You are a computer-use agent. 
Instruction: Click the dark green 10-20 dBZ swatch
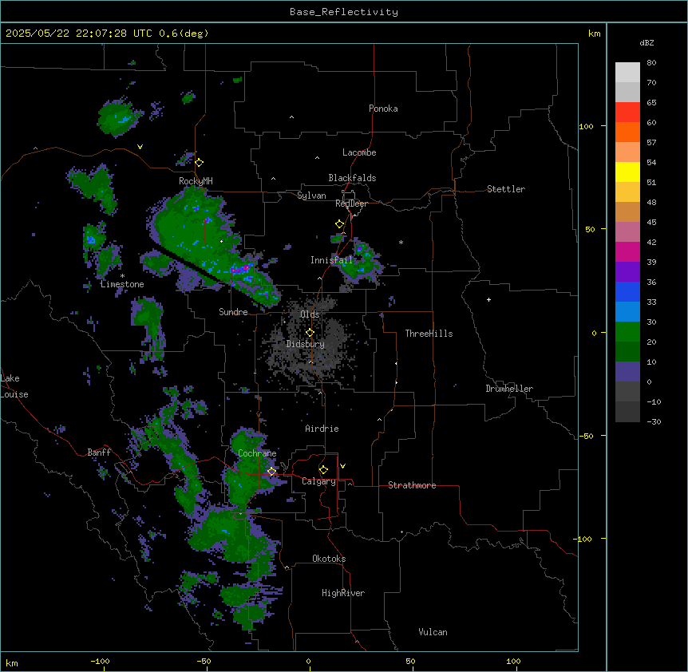[627, 352]
